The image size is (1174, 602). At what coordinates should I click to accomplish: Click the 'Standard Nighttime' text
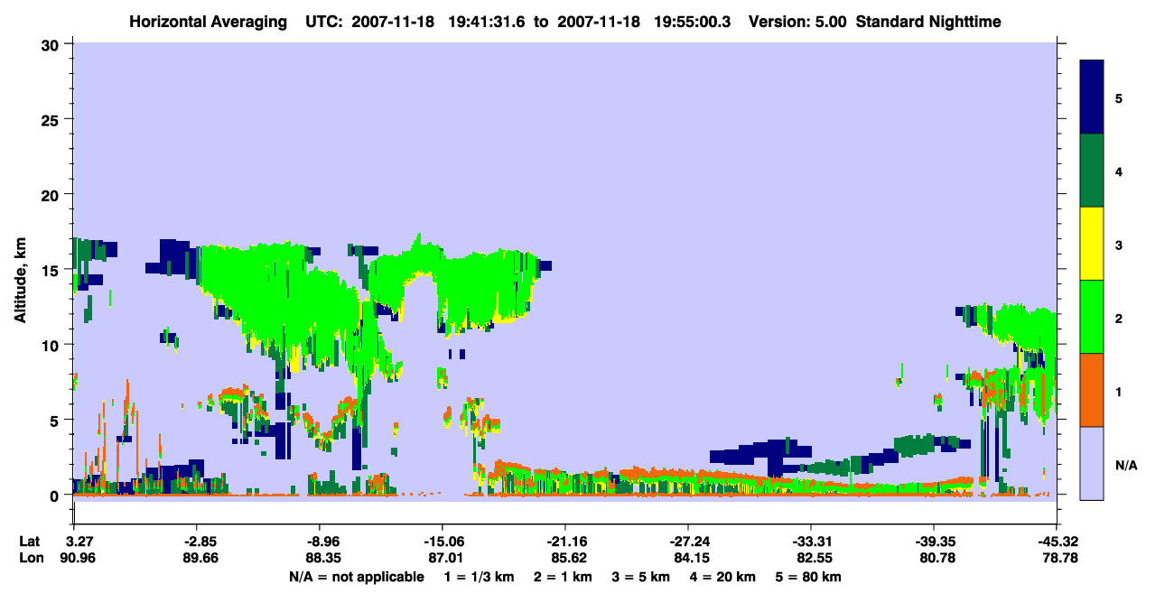[928, 21]
